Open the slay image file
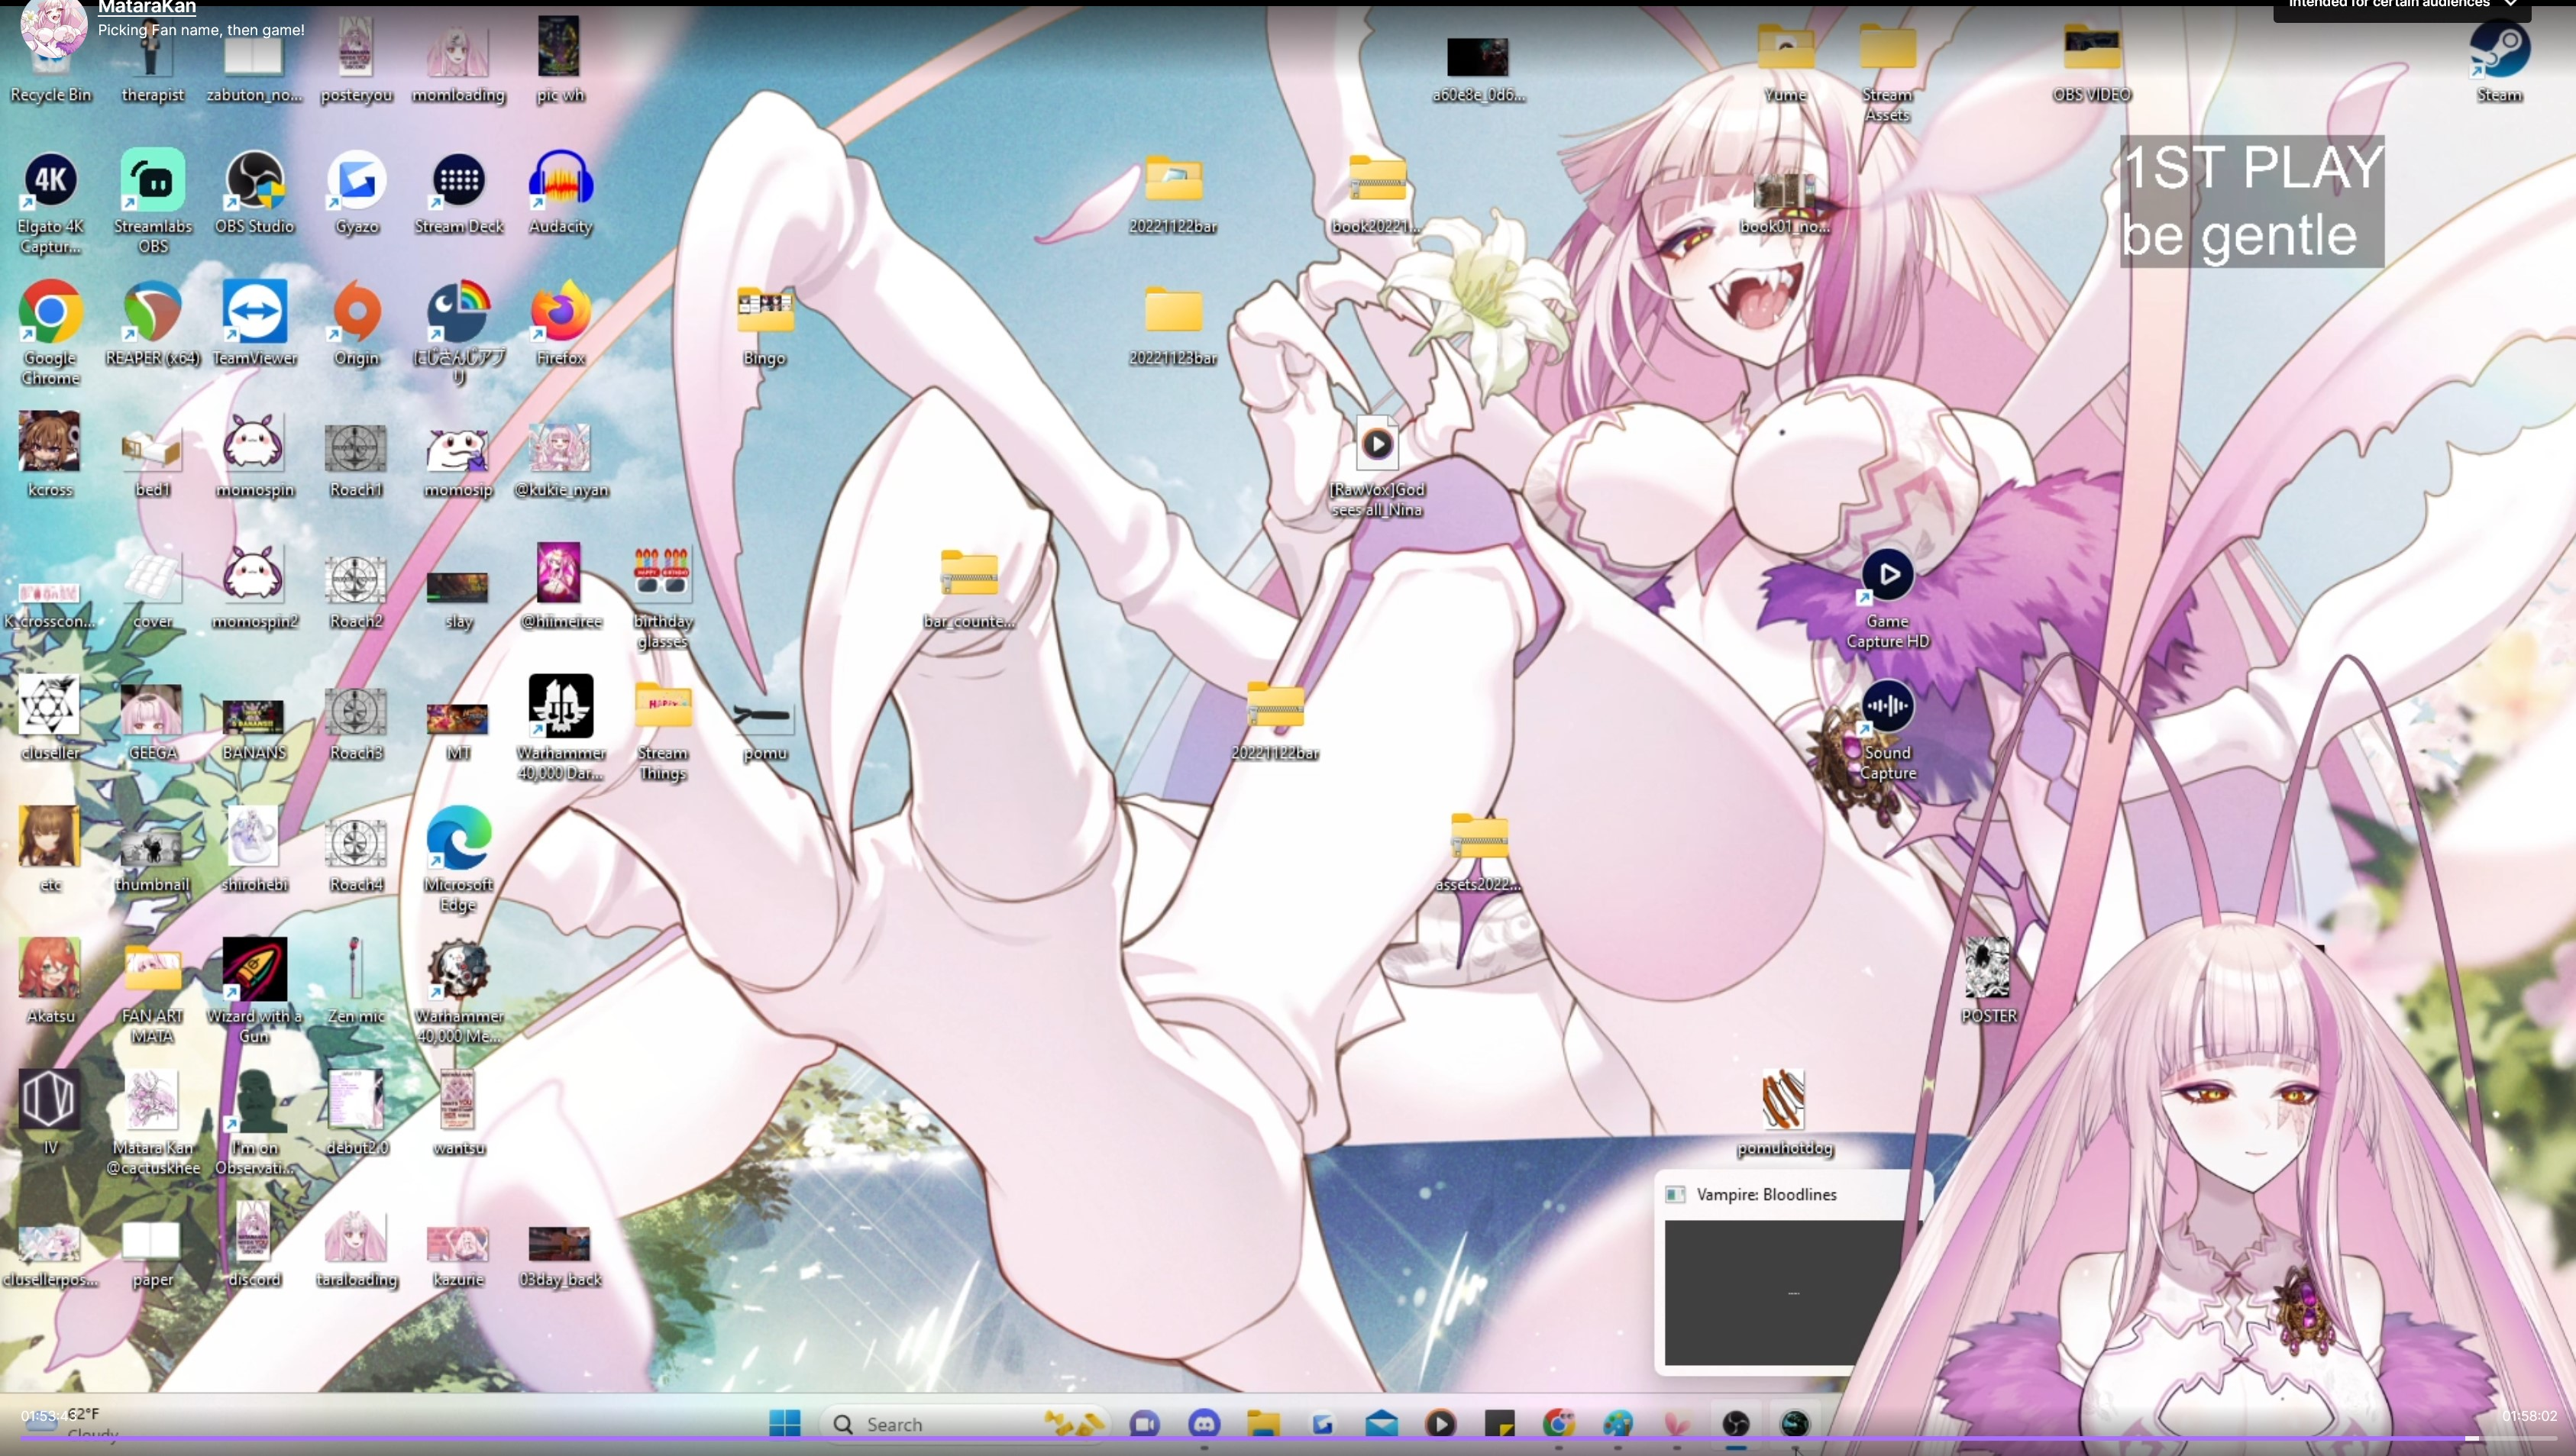 tap(458, 600)
